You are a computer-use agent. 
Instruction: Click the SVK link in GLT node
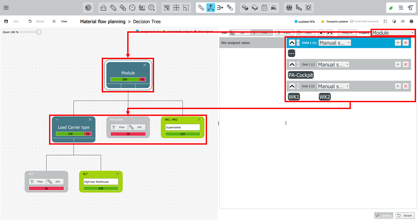pos(55,182)
